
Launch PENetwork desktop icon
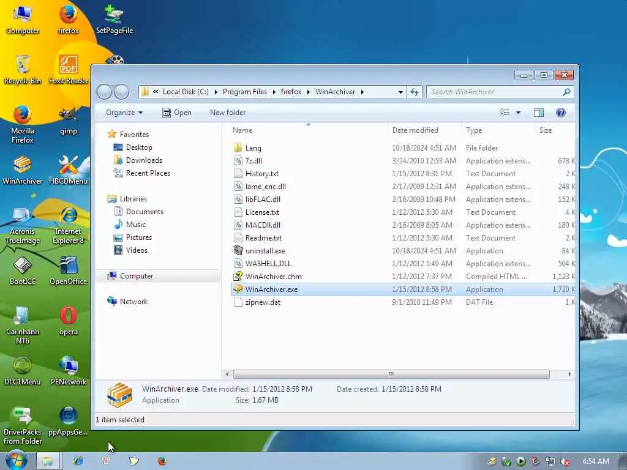point(69,371)
